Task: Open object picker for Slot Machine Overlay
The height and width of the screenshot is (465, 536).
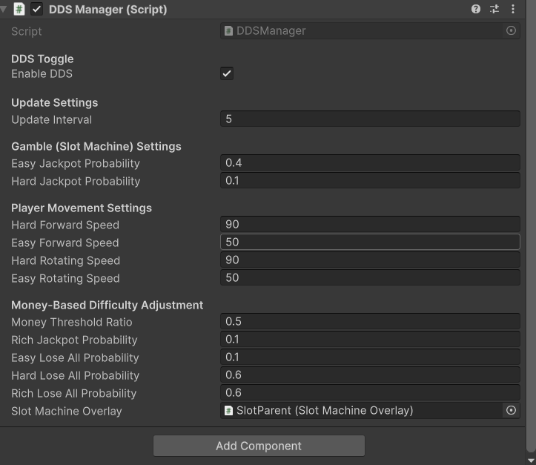Action: pos(511,410)
